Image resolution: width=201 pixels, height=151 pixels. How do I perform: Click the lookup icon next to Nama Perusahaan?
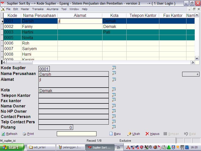click(x=114, y=73)
